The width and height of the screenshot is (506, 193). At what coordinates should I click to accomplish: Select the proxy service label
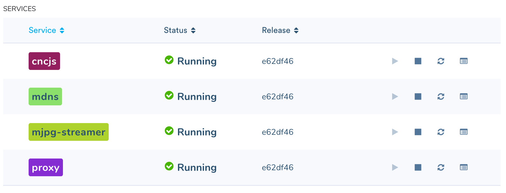tap(45, 167)
